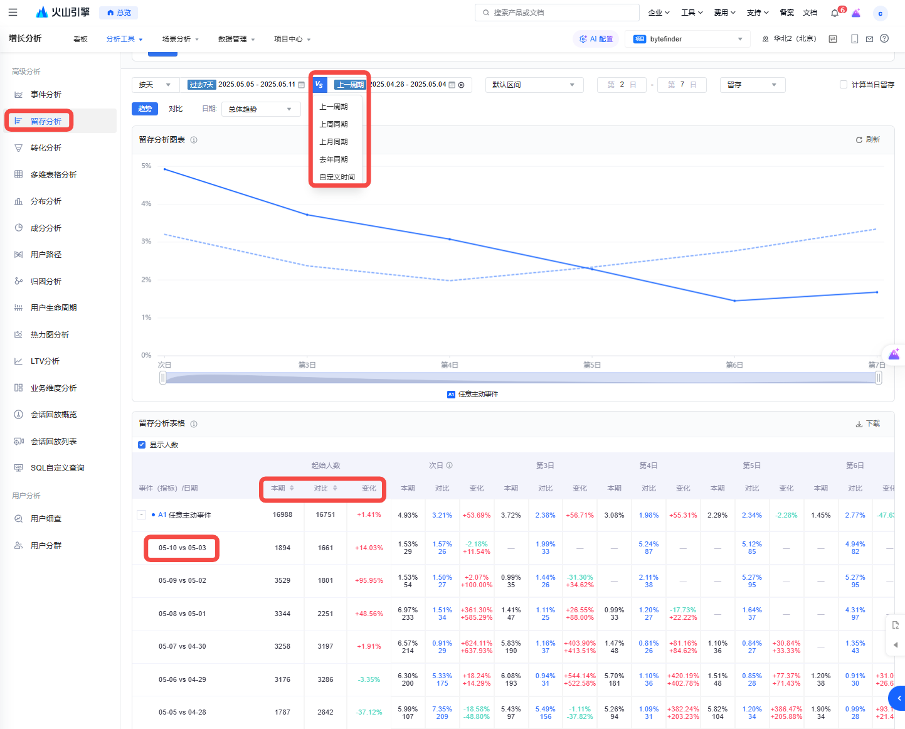Screen dimensions: 905x729
Task: Expand the 企业 top menu
Action: [659, 13]
